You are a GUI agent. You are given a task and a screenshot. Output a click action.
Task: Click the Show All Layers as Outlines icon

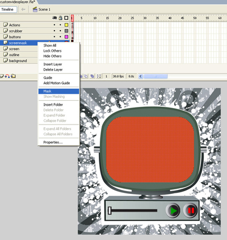pos(66,18)
